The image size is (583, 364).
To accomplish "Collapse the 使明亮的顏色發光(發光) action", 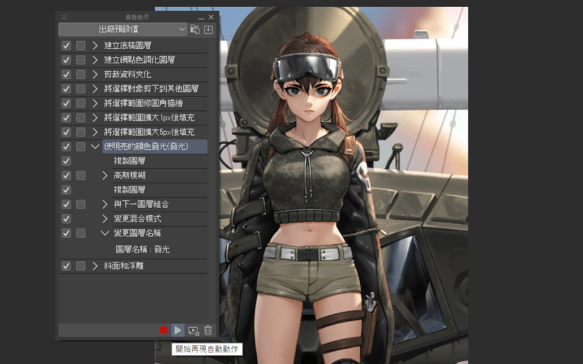I will 95,146.
